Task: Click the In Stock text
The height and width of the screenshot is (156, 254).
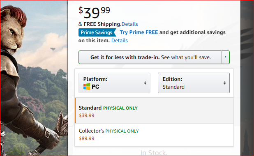Action: (154, 153)
